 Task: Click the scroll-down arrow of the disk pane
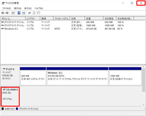pyautogui.click(x=144, y=105)
